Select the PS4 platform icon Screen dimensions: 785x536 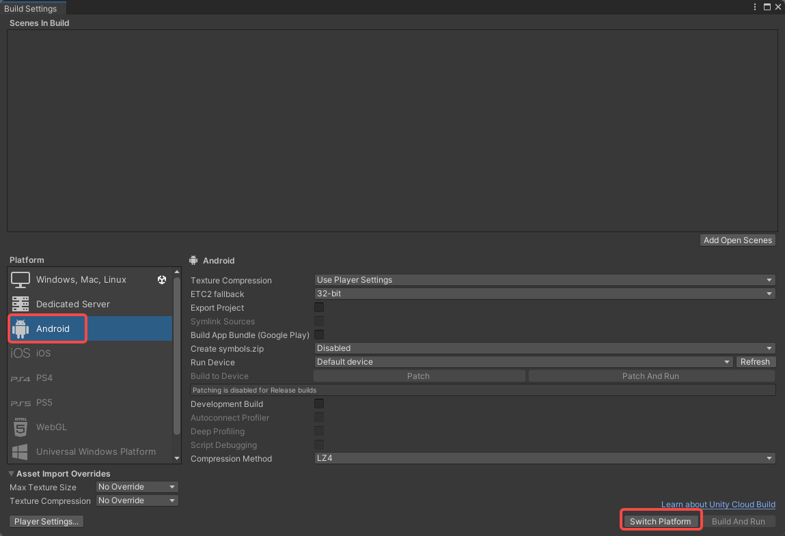20,378
